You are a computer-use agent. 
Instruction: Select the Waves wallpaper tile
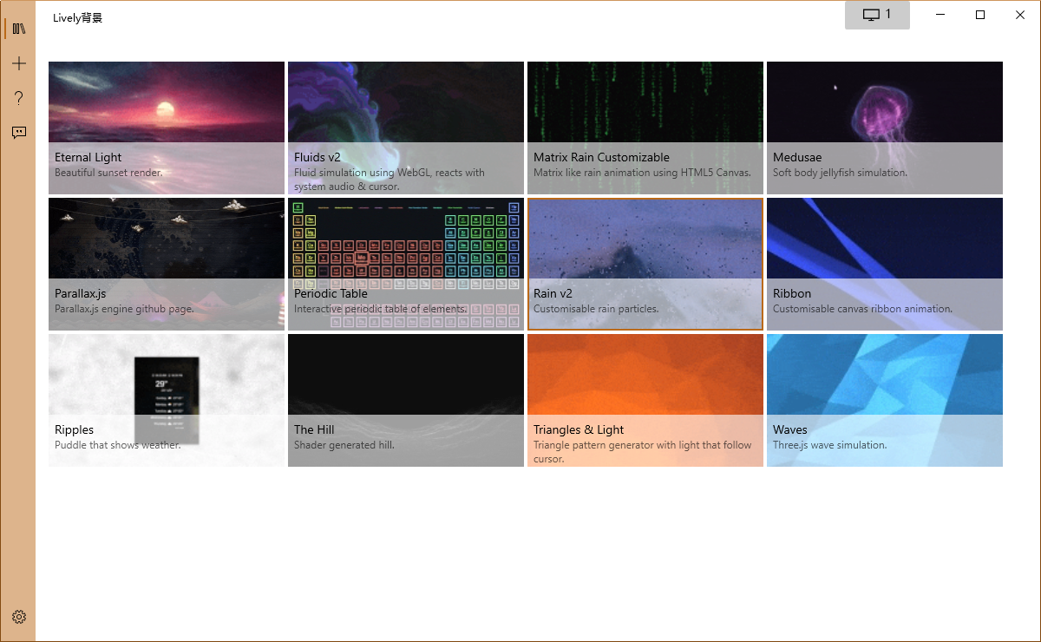885,400
